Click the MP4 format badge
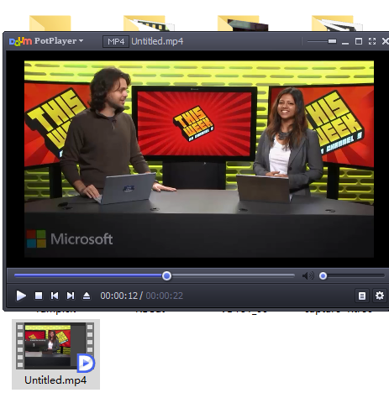Image resolution: width=389 pixels, height=419 pixels. click(x=116, y=41)
